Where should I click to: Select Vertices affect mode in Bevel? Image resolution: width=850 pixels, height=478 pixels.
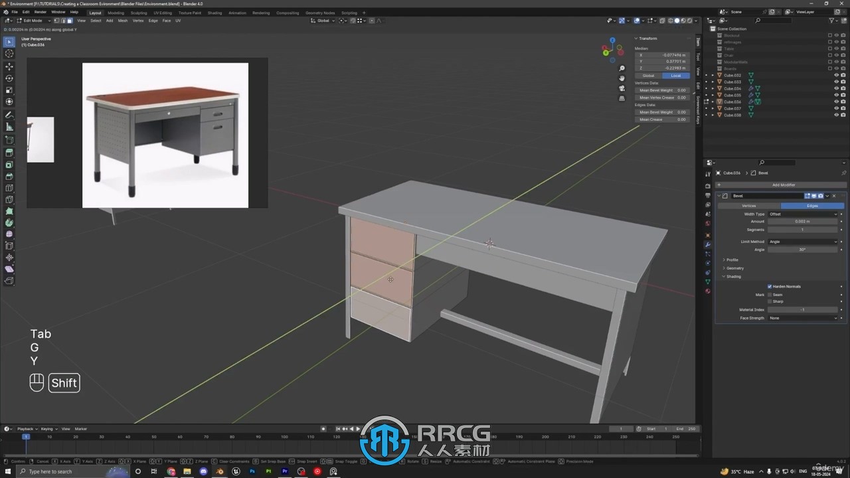pos(748,206)
